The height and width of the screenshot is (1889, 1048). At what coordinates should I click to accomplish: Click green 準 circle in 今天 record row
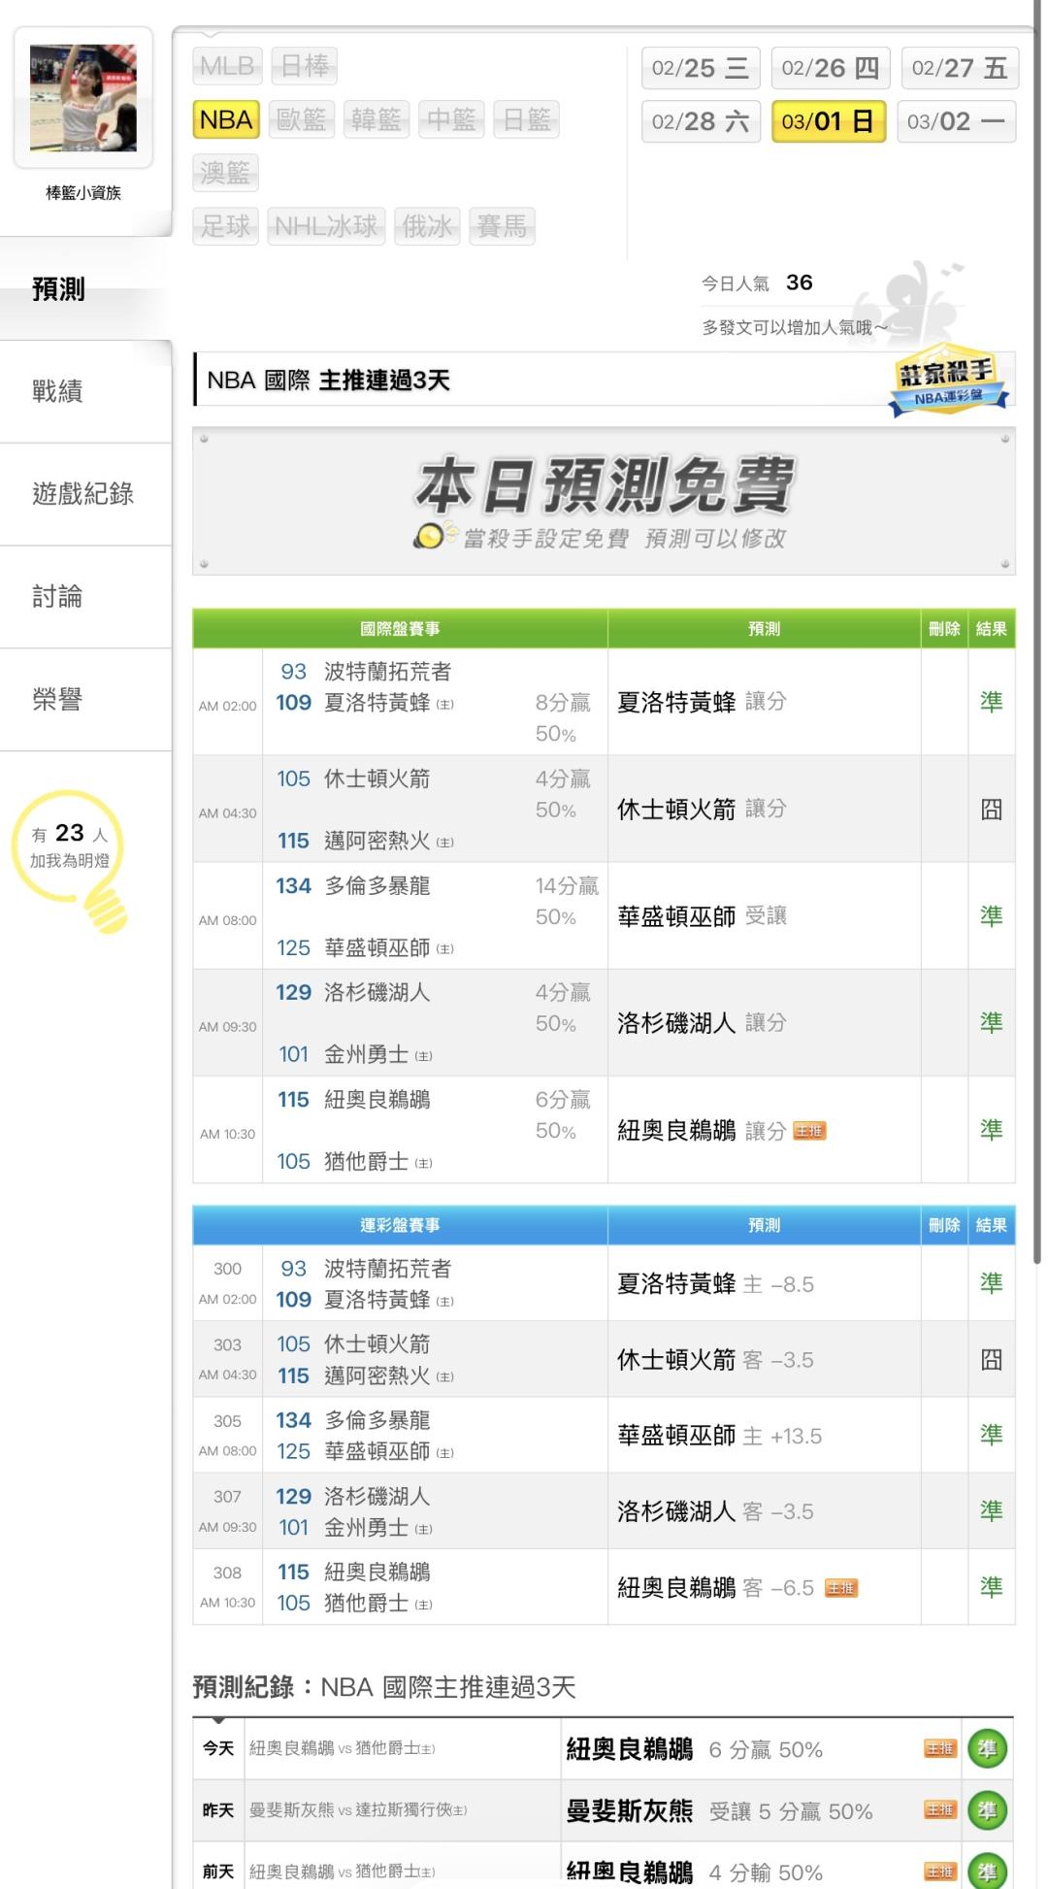tap(987, 1748)
